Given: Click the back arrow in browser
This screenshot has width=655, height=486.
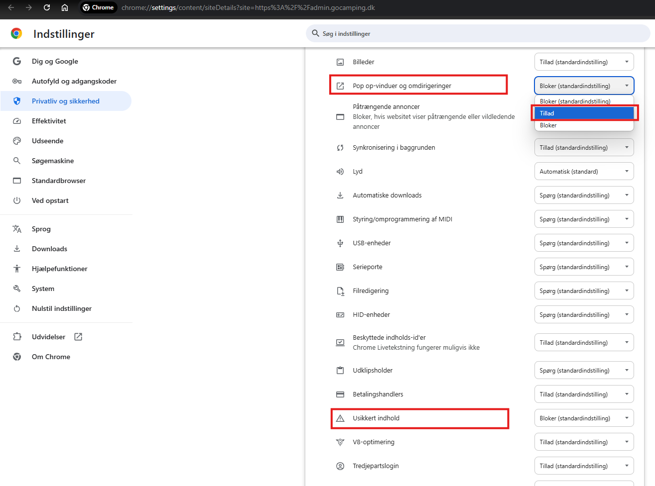Looking at the screenshot, I should click(11, 7).
